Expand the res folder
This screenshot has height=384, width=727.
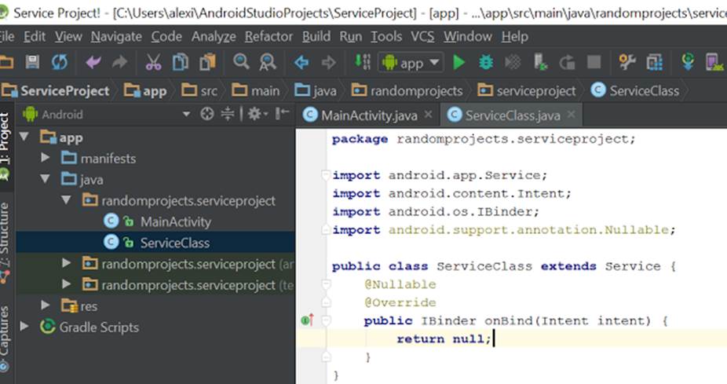[45, 305]
